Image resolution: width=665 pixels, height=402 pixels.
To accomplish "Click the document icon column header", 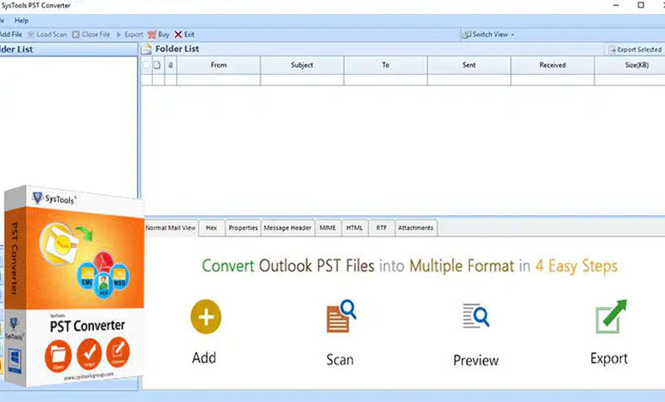I will coord(157,65).
